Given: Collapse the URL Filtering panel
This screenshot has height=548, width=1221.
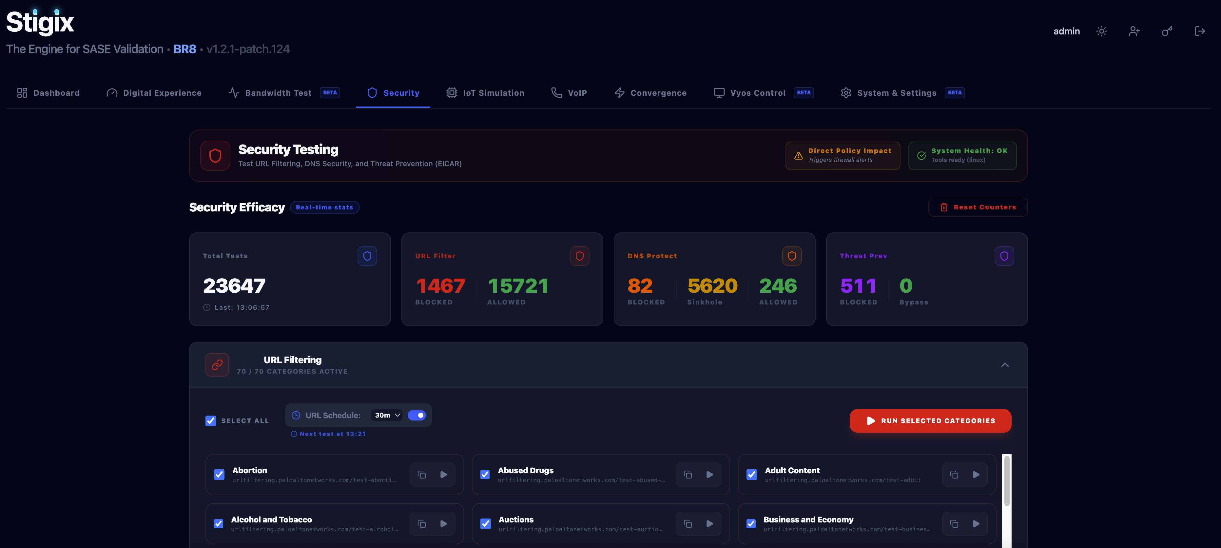Looking at the screenshot, I should [x=1005, y=365].
